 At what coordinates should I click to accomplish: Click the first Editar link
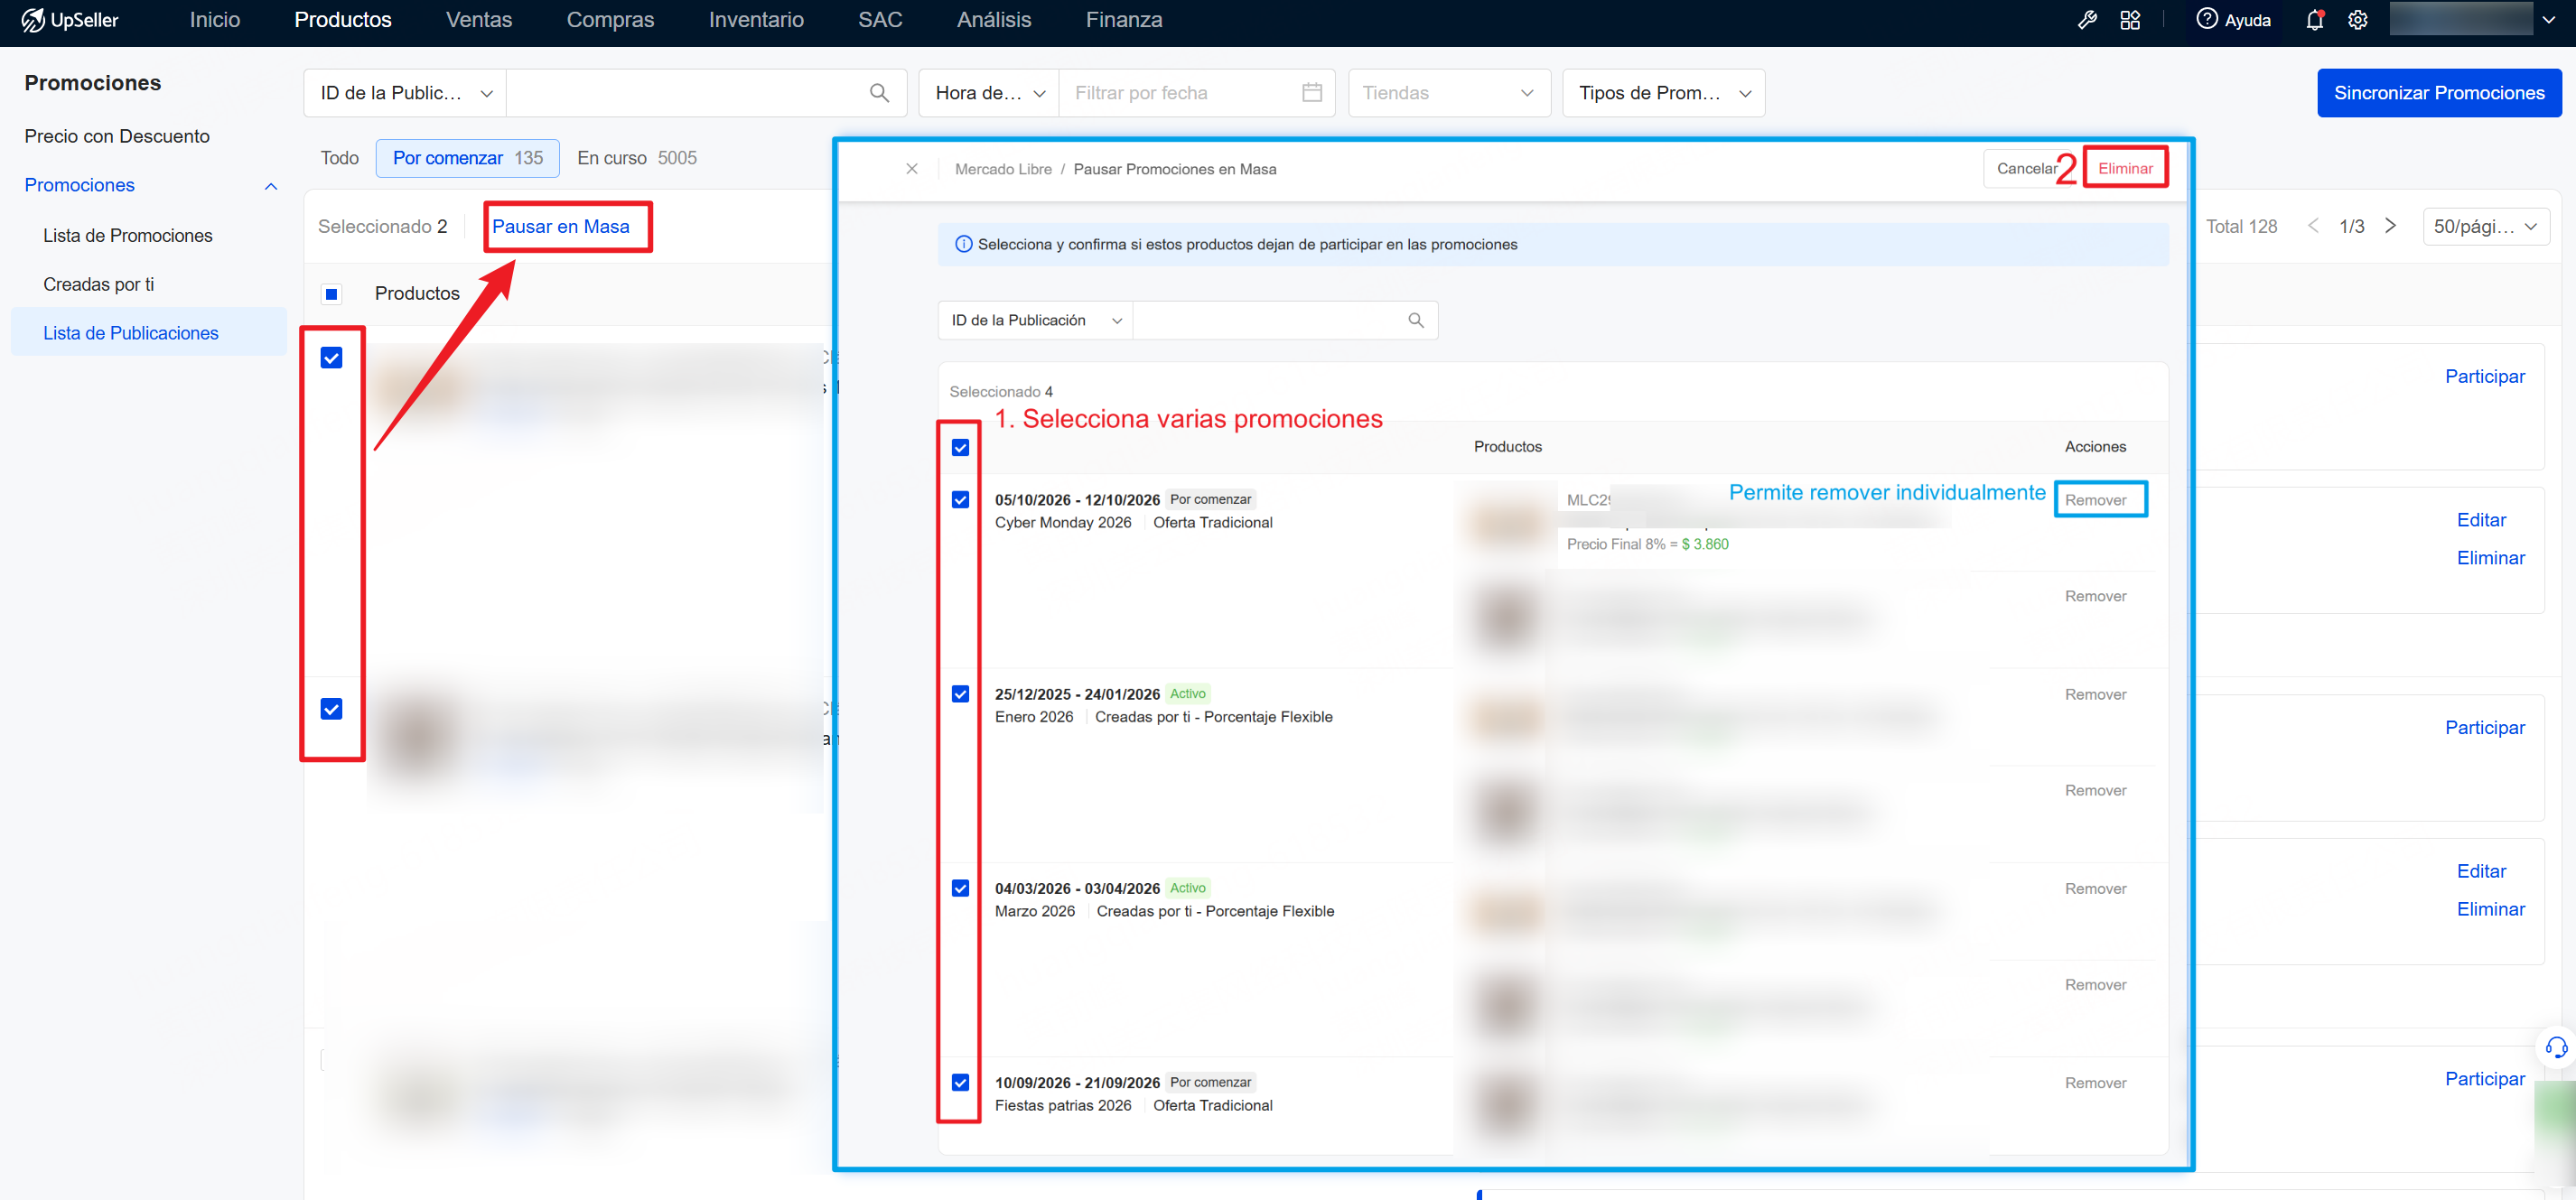point(2481,520)
